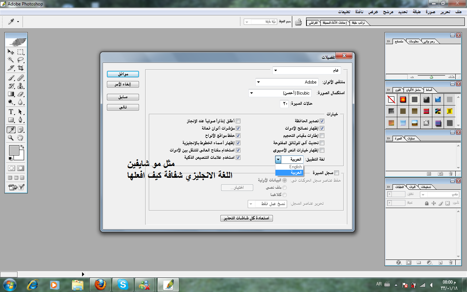Select the Crop tool
This screenshot has height=292, width=467.
20,68
